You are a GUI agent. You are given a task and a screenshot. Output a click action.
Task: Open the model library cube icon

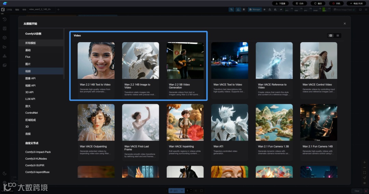coord(4,38)
